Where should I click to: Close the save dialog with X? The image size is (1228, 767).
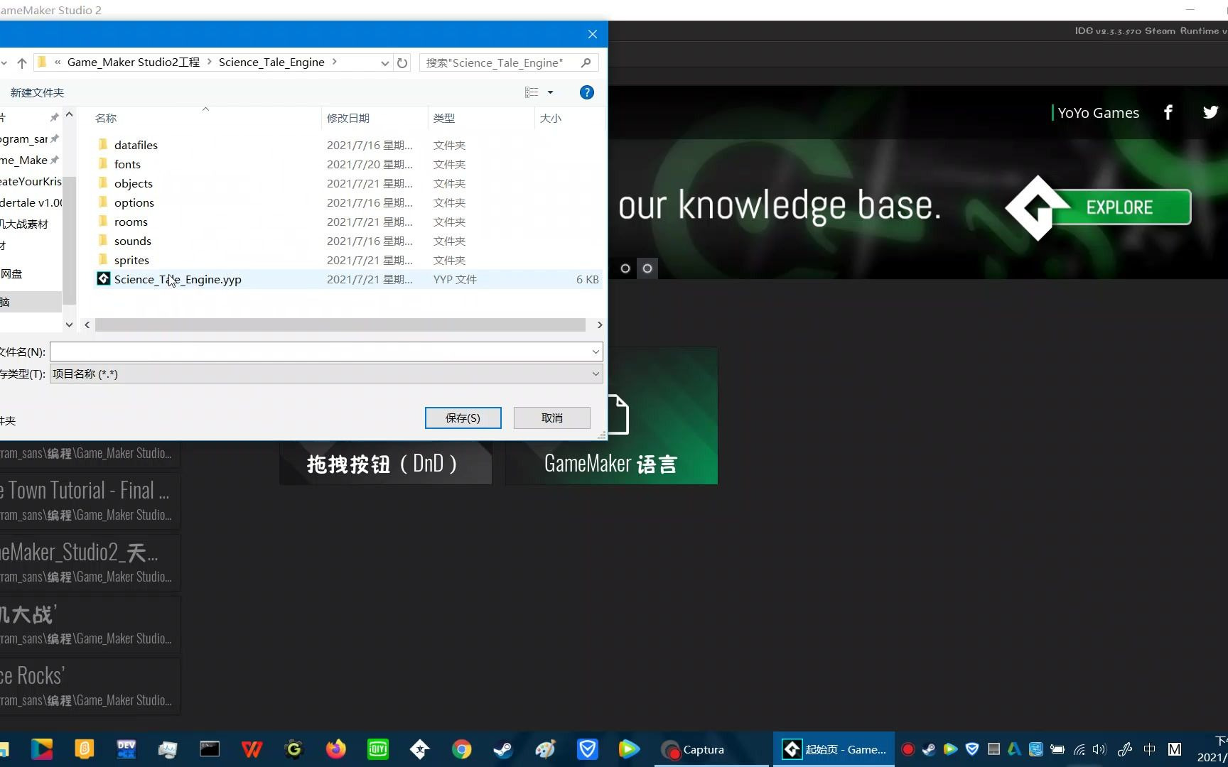click(592, 34)
